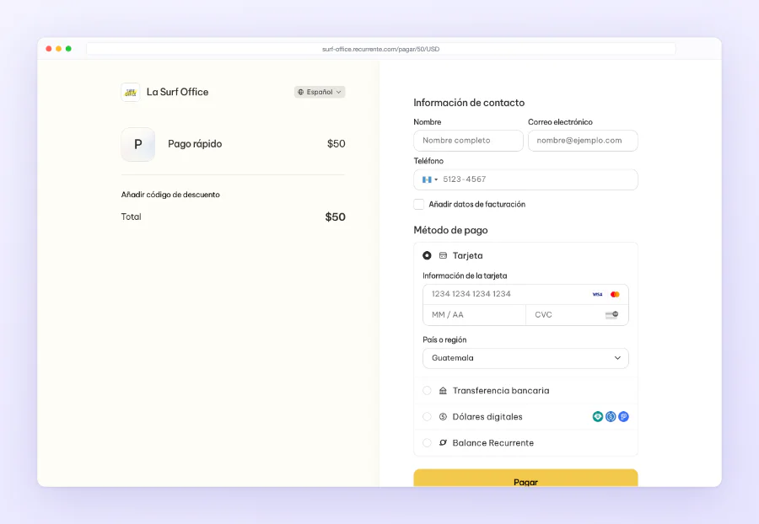This screenshot has height=524, width=759.
Task: Click the blue USDC coin icon
Action: coord(611,417)
